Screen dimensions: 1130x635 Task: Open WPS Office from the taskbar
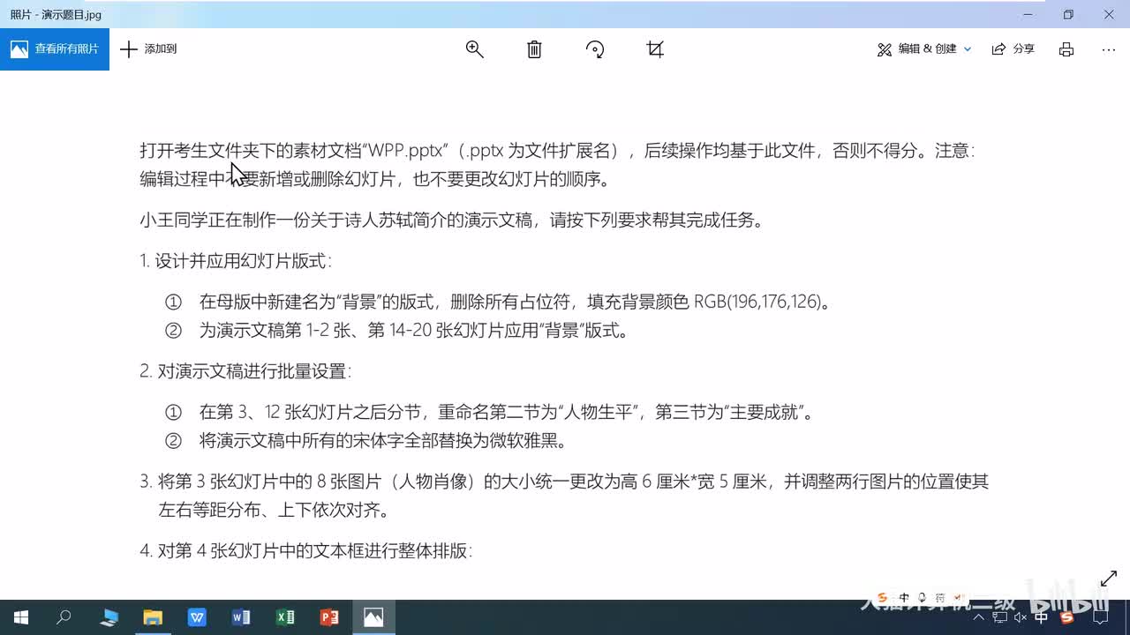[197, 617]
